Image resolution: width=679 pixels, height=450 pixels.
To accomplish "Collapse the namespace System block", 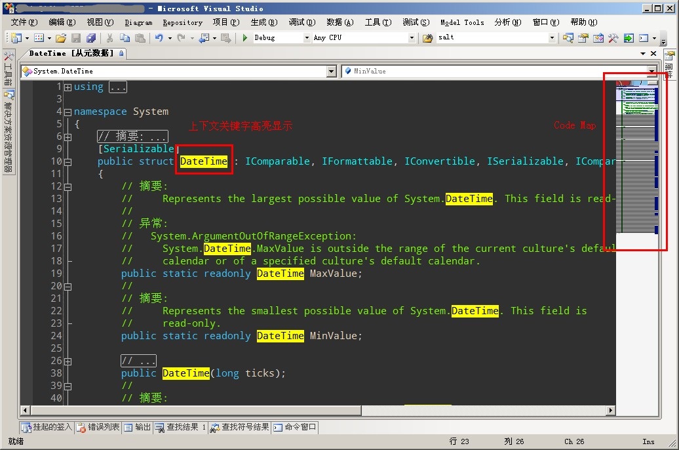I will tap(68, 112).
